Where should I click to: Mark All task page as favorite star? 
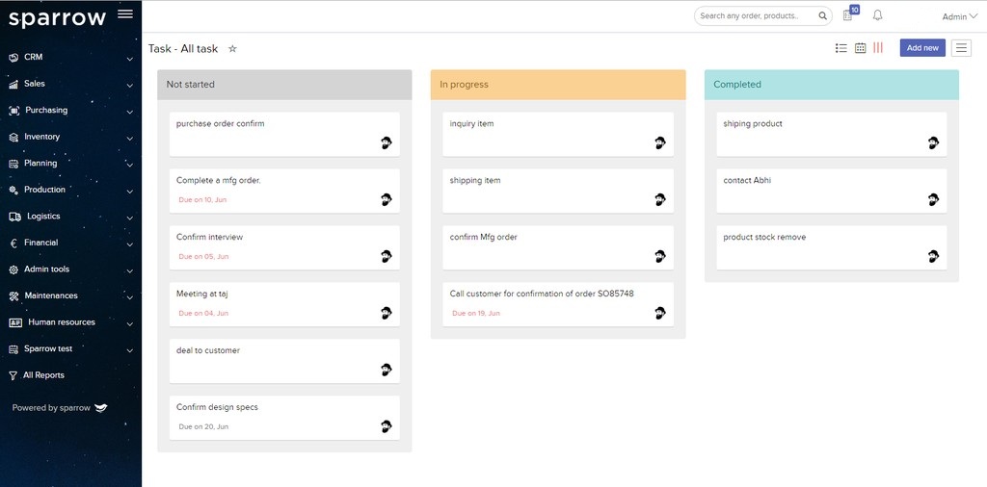click(232, 49)
